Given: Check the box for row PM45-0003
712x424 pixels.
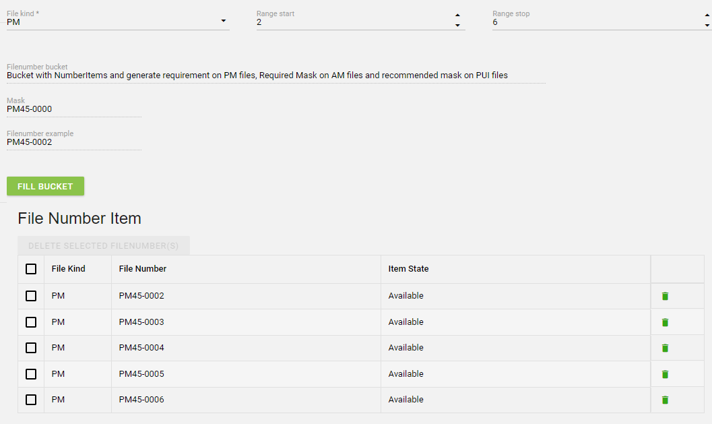Looking at the screenshot, I should coord(31,322).
